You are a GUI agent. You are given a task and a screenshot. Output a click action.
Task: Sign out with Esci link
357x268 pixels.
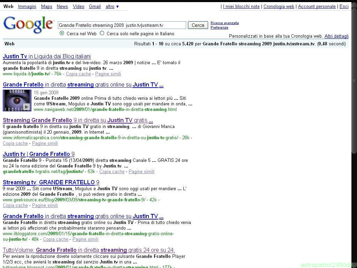(344, 7)
